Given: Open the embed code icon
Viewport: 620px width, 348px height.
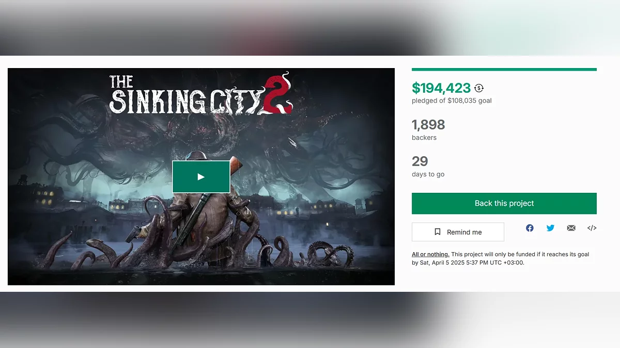Looking at the screenshot, I should click(592, 228).
